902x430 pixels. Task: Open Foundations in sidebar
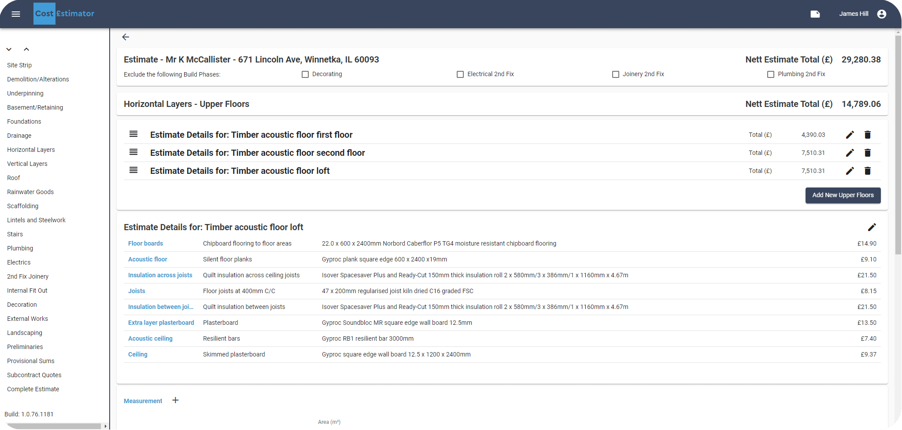coord(24,121)
